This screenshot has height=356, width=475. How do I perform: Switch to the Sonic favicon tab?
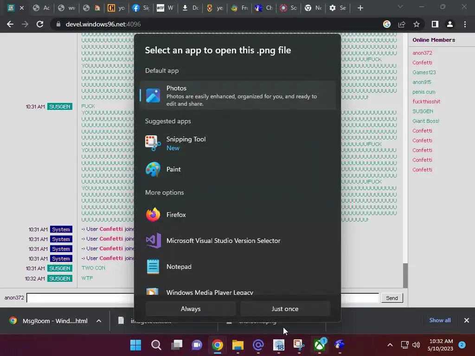tap(263, 8)
